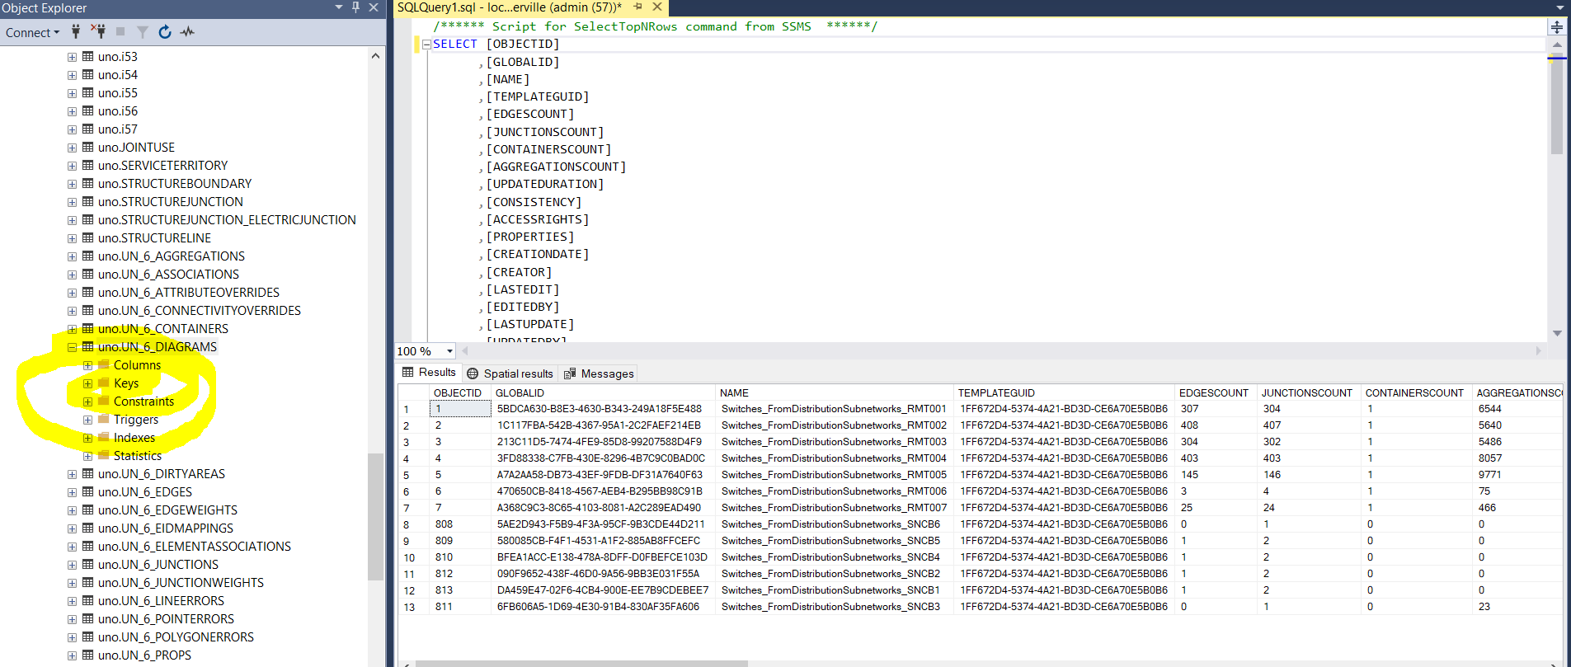
Task: Expand the Indexes folder node
Action: click(x=87, y=438)
